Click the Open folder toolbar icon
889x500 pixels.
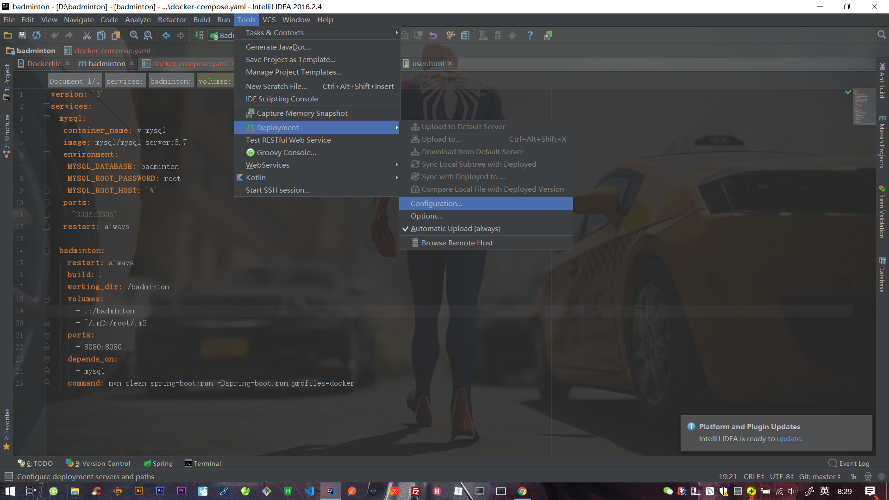[x=8, y=35]
